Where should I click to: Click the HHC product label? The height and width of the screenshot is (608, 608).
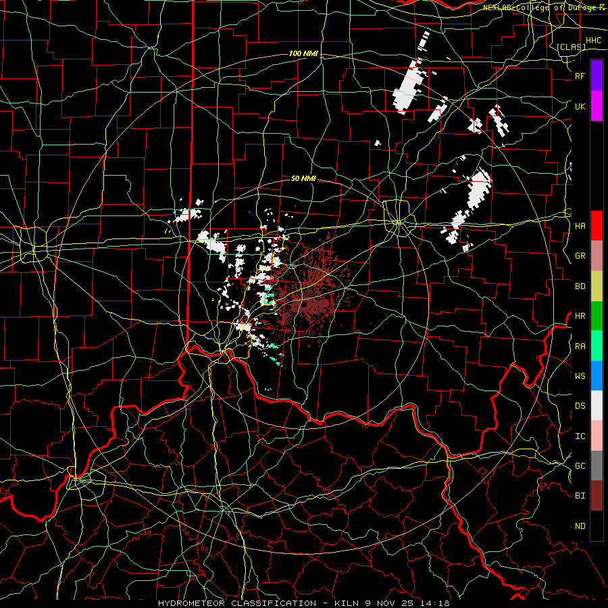pyautogui.click(x=593, y=41)
